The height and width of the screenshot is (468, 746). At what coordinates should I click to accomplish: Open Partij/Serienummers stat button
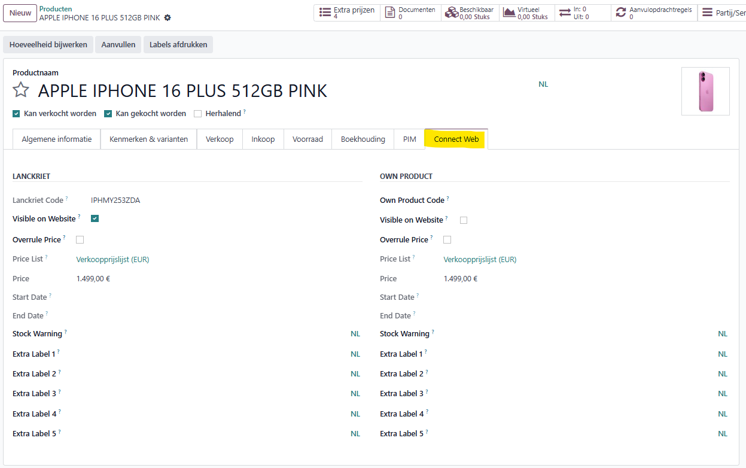721,13
